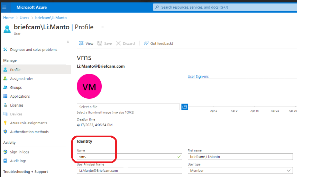Click the blue browse-file folder button
The width and height of the screenshot is (312, 177).
pos(184,107)
